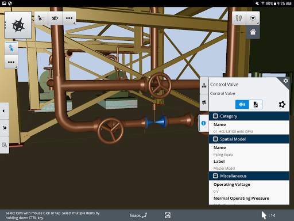The width and height of the screenshot is (294, 221).
Task: Select the Master Model label value
Action: pos(224,169)
